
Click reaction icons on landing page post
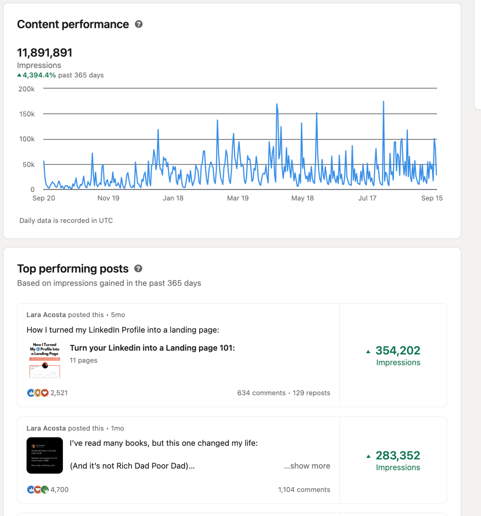(38, 393)
